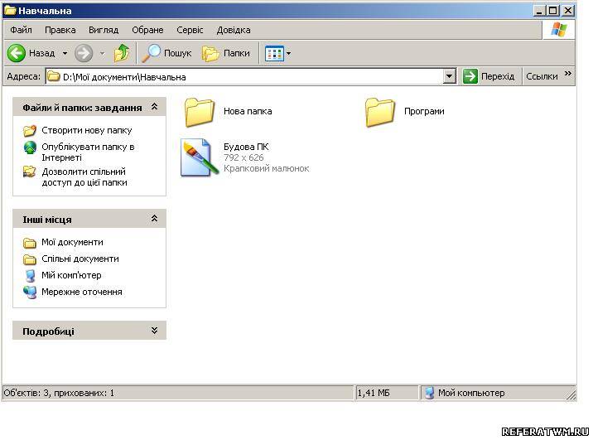Click the Ссылки toolbar label
The width and height of the screenshot is (593, 440).
point(542,76)
